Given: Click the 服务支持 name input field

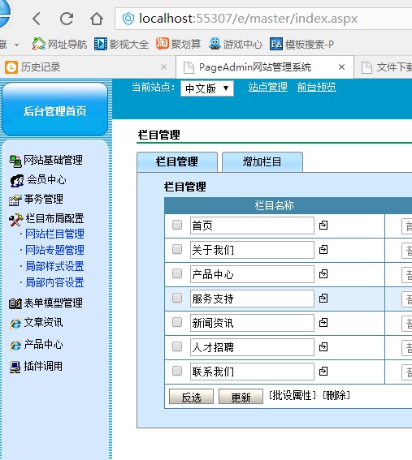Looking at the screenshot, I should pos(252,299).
